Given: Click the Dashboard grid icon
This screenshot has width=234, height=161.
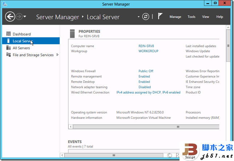Looking at the screenshot, I should tap(8, 34).
